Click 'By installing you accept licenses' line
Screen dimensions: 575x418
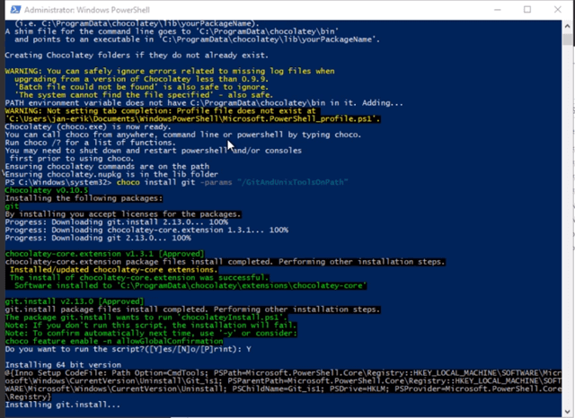[123, 214]
